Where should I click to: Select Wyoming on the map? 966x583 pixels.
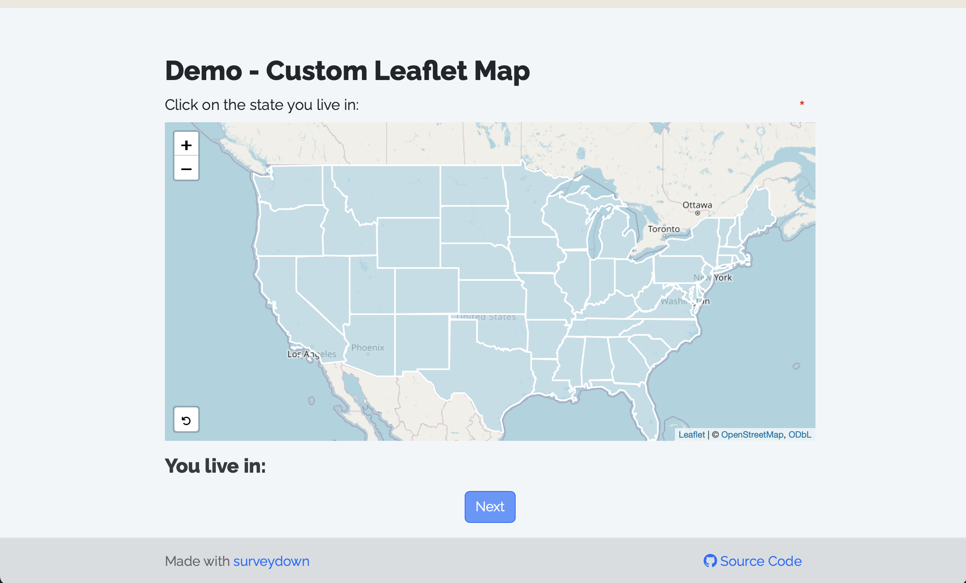pos(408,242)
